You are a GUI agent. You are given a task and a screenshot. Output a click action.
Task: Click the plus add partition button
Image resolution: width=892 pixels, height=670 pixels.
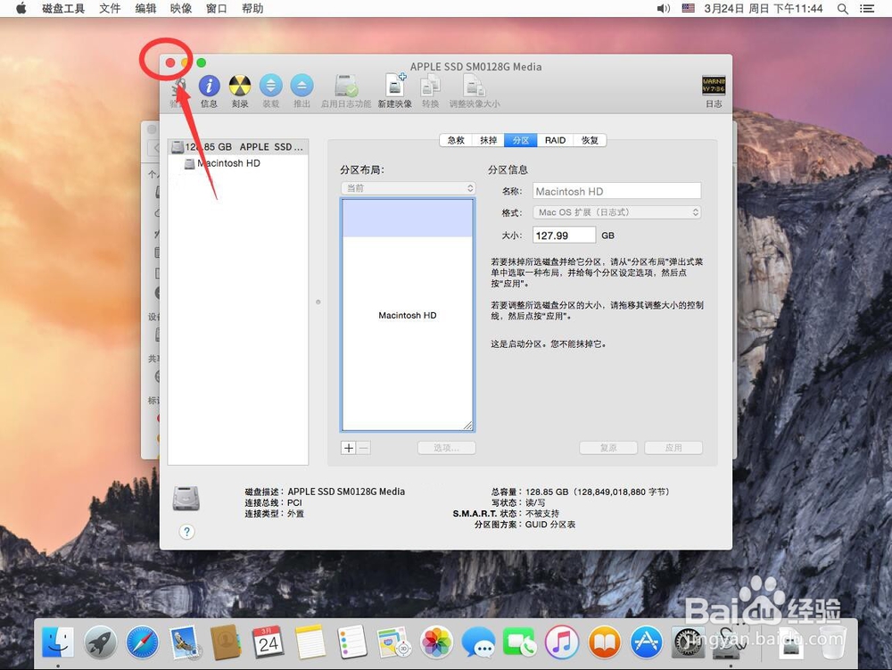coord(348,448)
